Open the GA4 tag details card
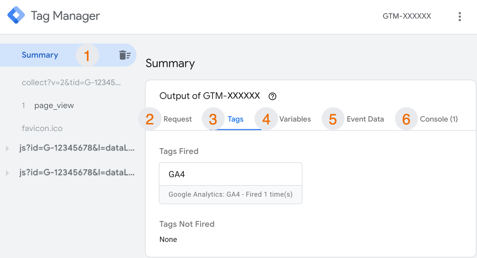477x258 pixels. [x=230, y=174]
